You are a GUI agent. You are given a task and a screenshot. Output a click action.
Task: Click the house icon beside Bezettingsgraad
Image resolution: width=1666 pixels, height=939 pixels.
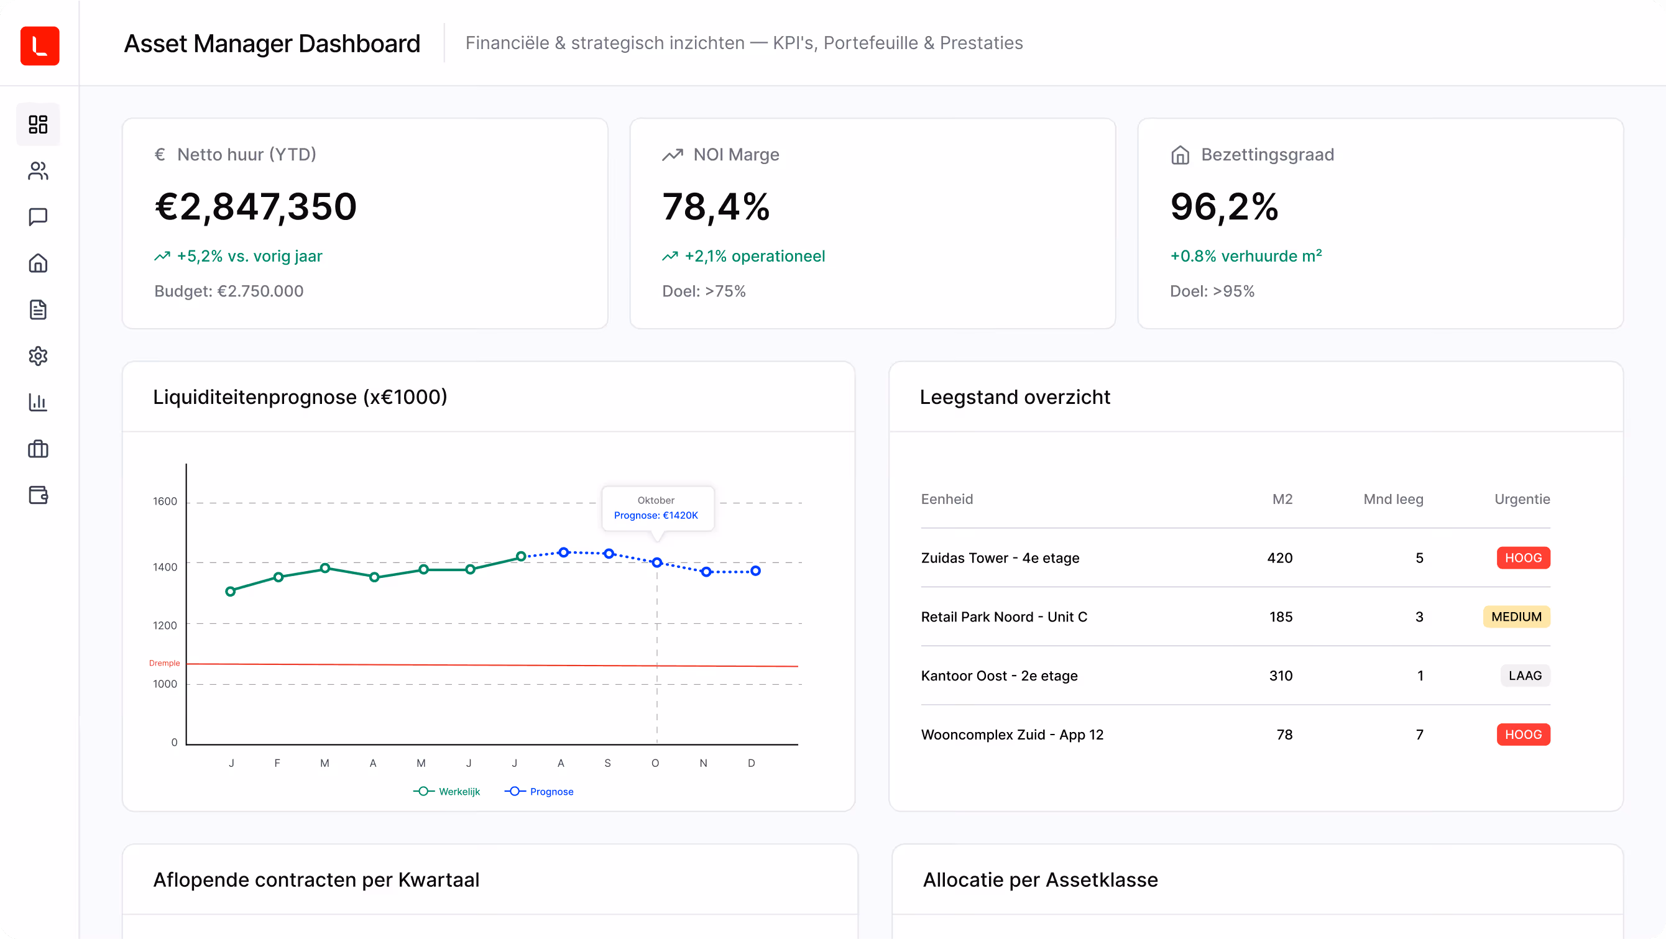click(x=1180, y=155)
